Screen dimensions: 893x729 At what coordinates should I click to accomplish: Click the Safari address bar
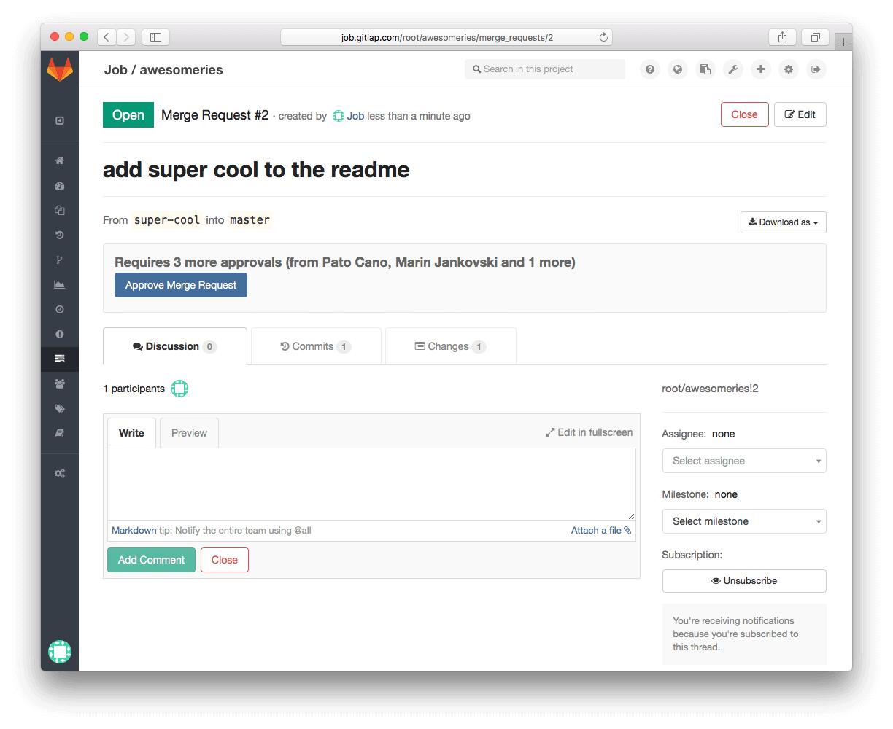(446, 37)
